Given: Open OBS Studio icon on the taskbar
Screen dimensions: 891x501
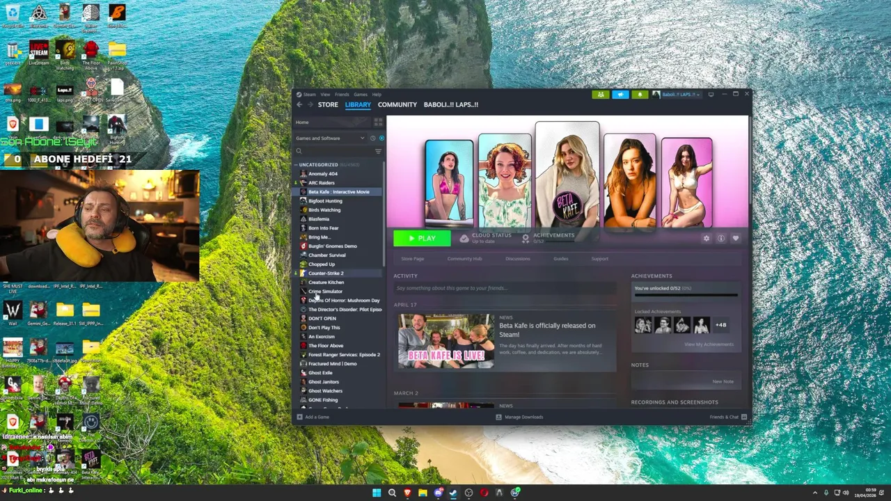Looking at the screenshot, I should tap(468, 493).
